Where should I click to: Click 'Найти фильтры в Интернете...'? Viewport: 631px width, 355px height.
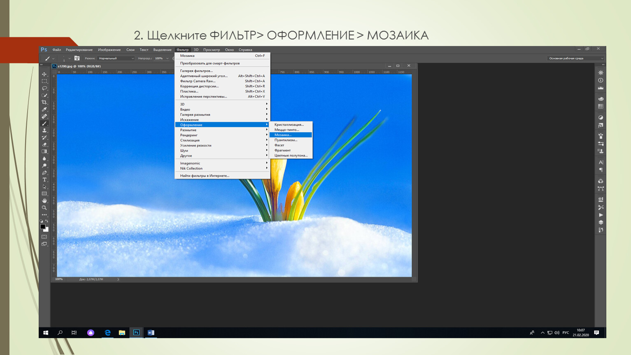click(x=205, y=176)
